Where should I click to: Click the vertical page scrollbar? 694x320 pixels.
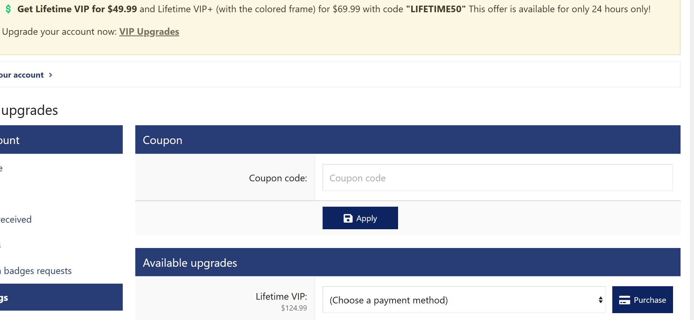[x=692, y=157]
